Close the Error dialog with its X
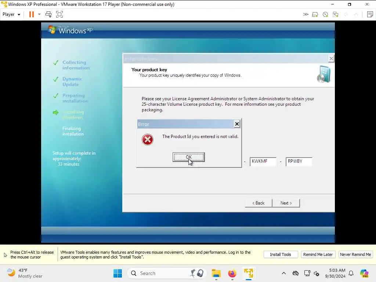The height and width of the screenshot is (282, 376). pos(237,124)
